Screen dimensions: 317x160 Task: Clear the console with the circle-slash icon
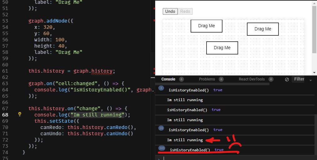pos(287,80)
